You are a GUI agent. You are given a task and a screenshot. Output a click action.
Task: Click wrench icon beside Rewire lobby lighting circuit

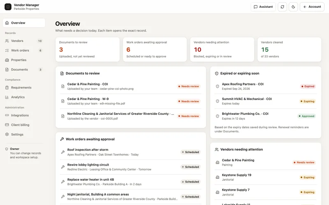pyautogui.click(x=63, y=167)
